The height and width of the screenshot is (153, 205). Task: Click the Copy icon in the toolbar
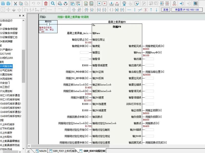(21, 4)
